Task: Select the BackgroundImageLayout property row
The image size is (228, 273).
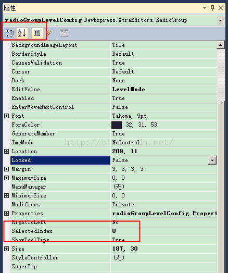Action: [113, 45]
